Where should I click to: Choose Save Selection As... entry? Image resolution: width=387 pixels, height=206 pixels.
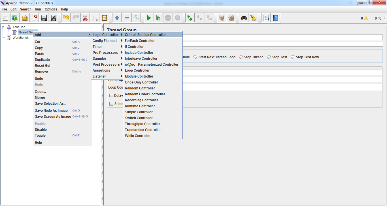pos(62,104)
